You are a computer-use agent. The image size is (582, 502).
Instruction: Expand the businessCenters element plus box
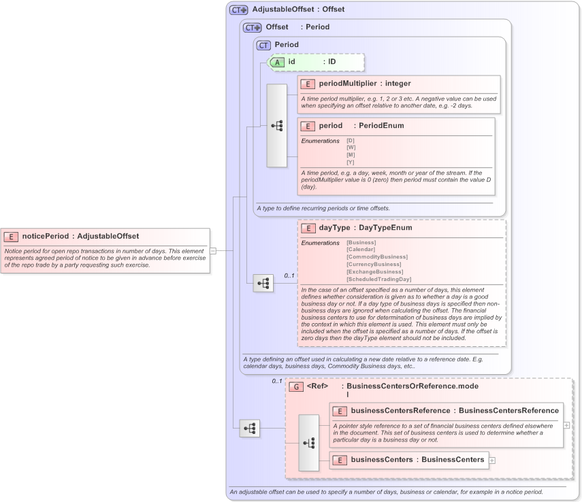click(x=492, y=461)
